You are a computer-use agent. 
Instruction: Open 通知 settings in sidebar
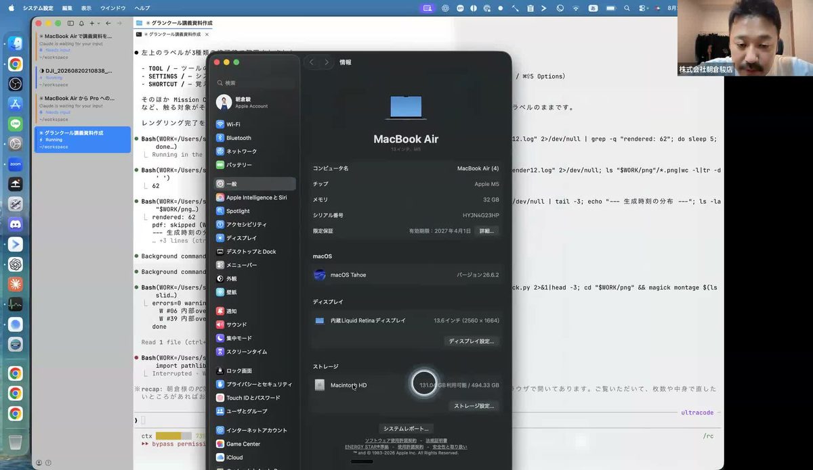click(255, 311)
